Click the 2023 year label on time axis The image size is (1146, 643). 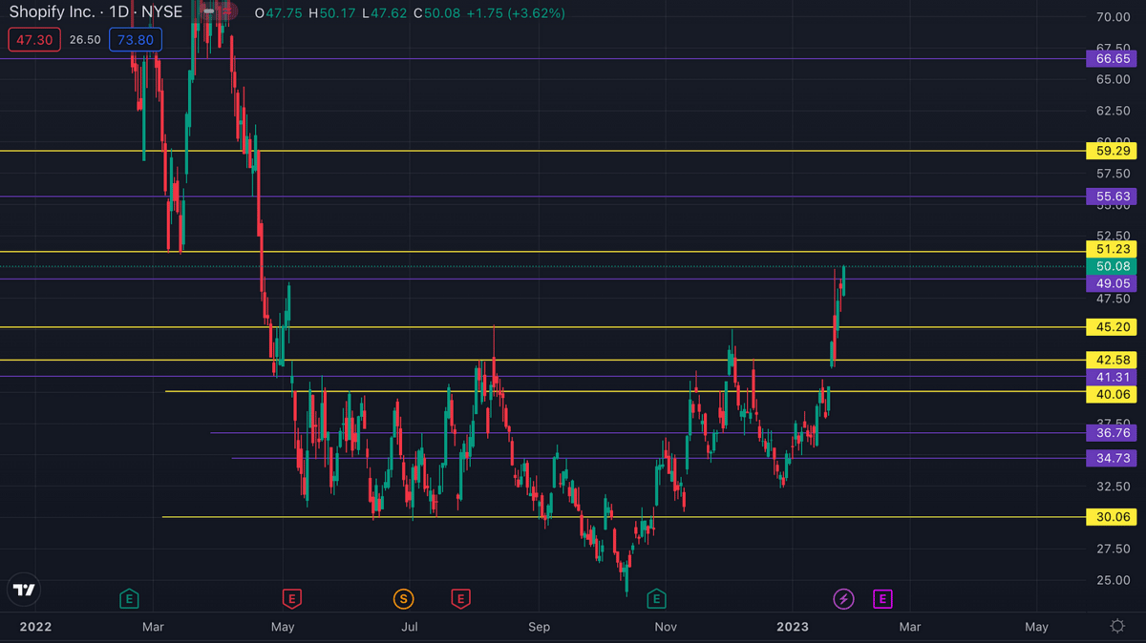click(x=793, y=627)
